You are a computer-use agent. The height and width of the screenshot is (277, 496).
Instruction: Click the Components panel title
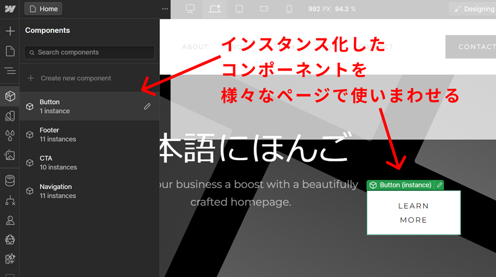tap(47, 31)
